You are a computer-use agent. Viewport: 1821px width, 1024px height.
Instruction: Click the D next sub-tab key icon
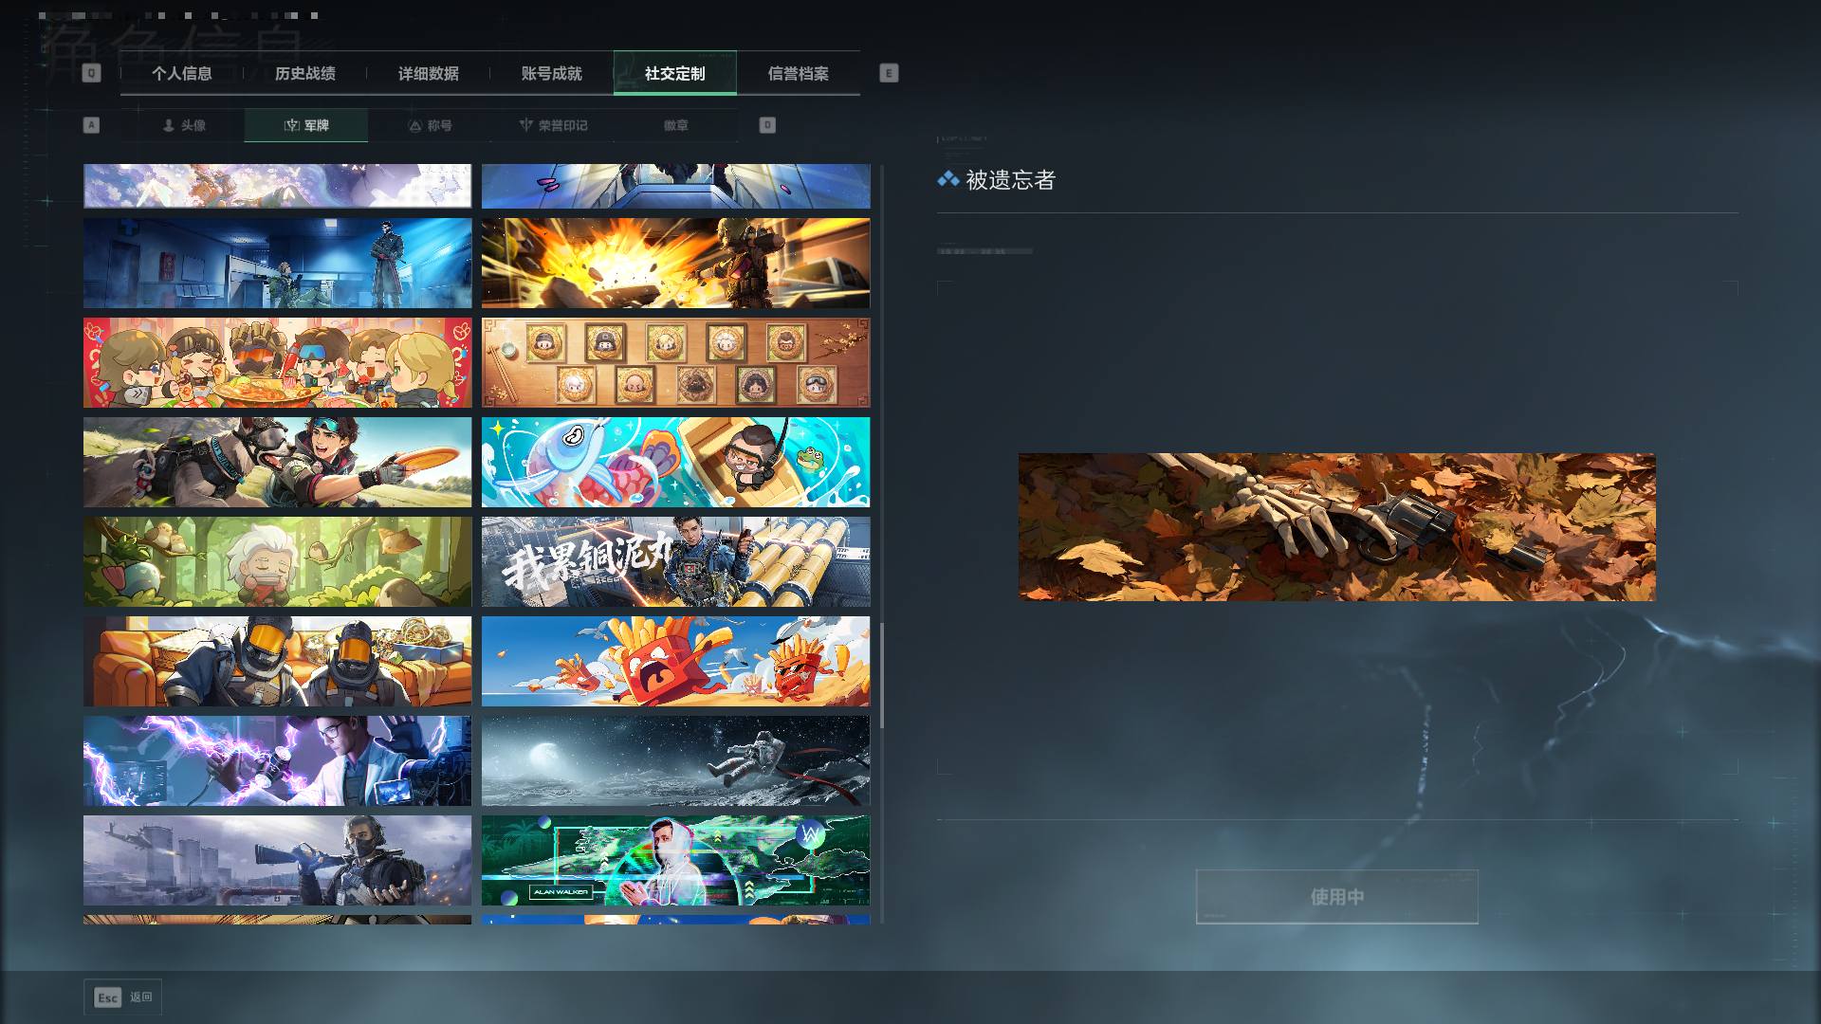767,125
